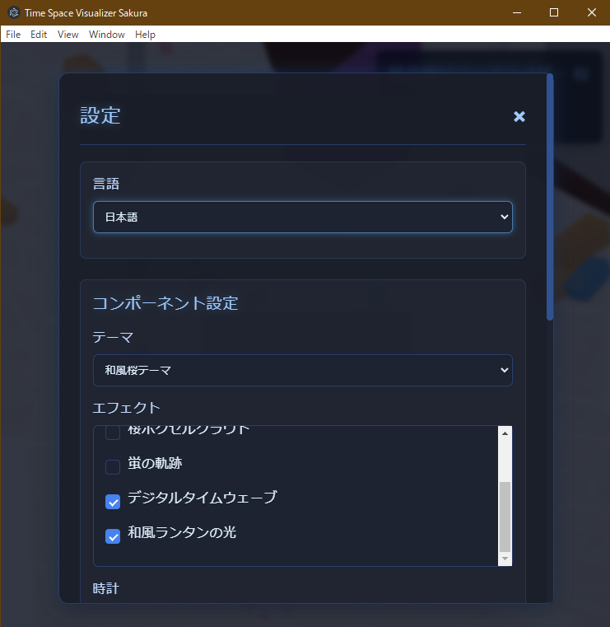The image size is (610, 627).
Task: Click the effects list scroll-up arrow
Action: (505, 433)
